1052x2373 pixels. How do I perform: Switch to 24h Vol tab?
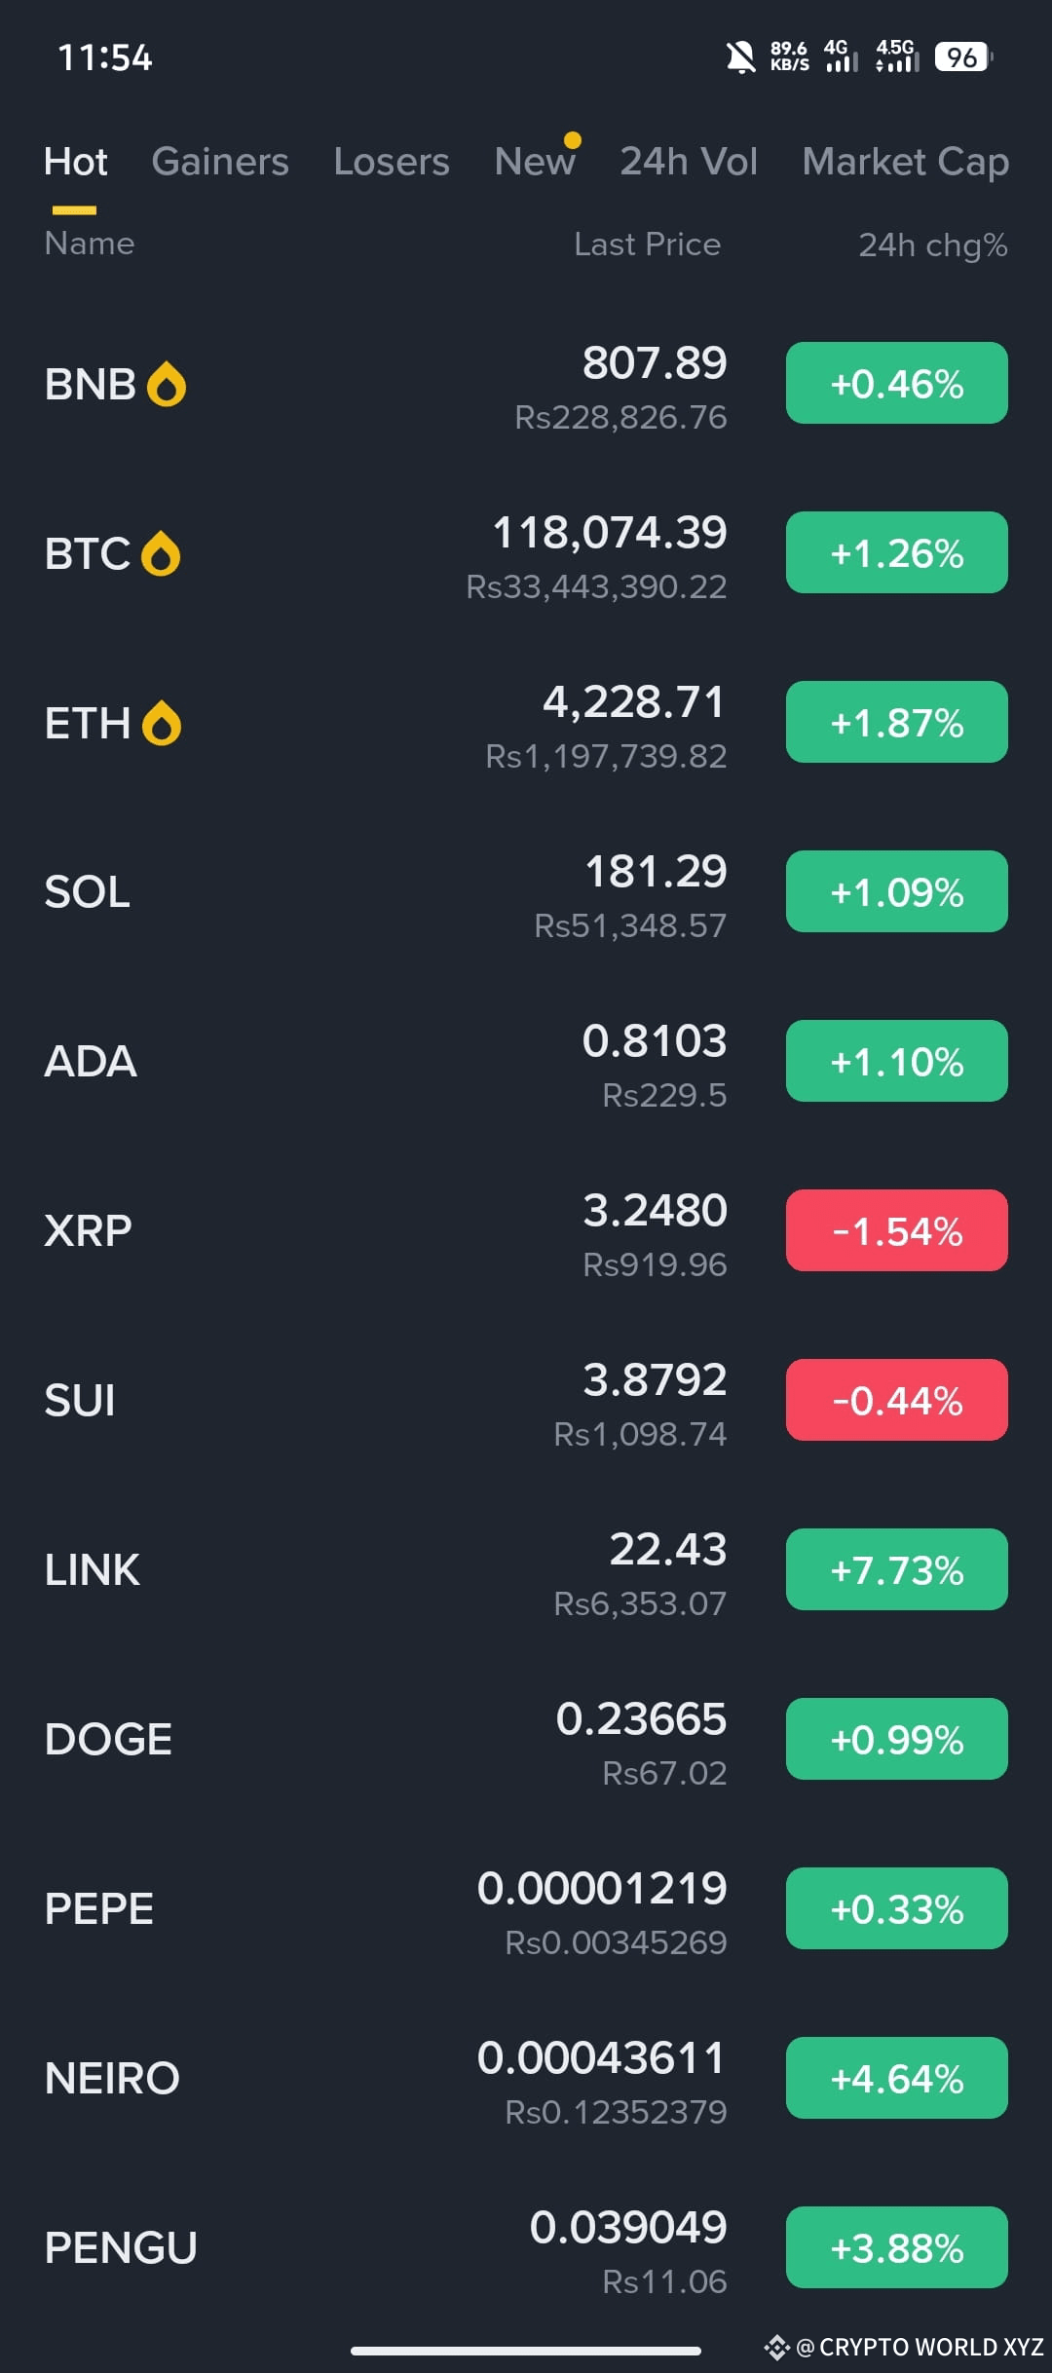click(x=689, y=162)
